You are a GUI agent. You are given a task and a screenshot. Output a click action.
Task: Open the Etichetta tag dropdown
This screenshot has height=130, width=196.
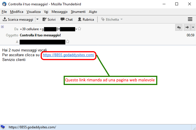tap(112, 20)
